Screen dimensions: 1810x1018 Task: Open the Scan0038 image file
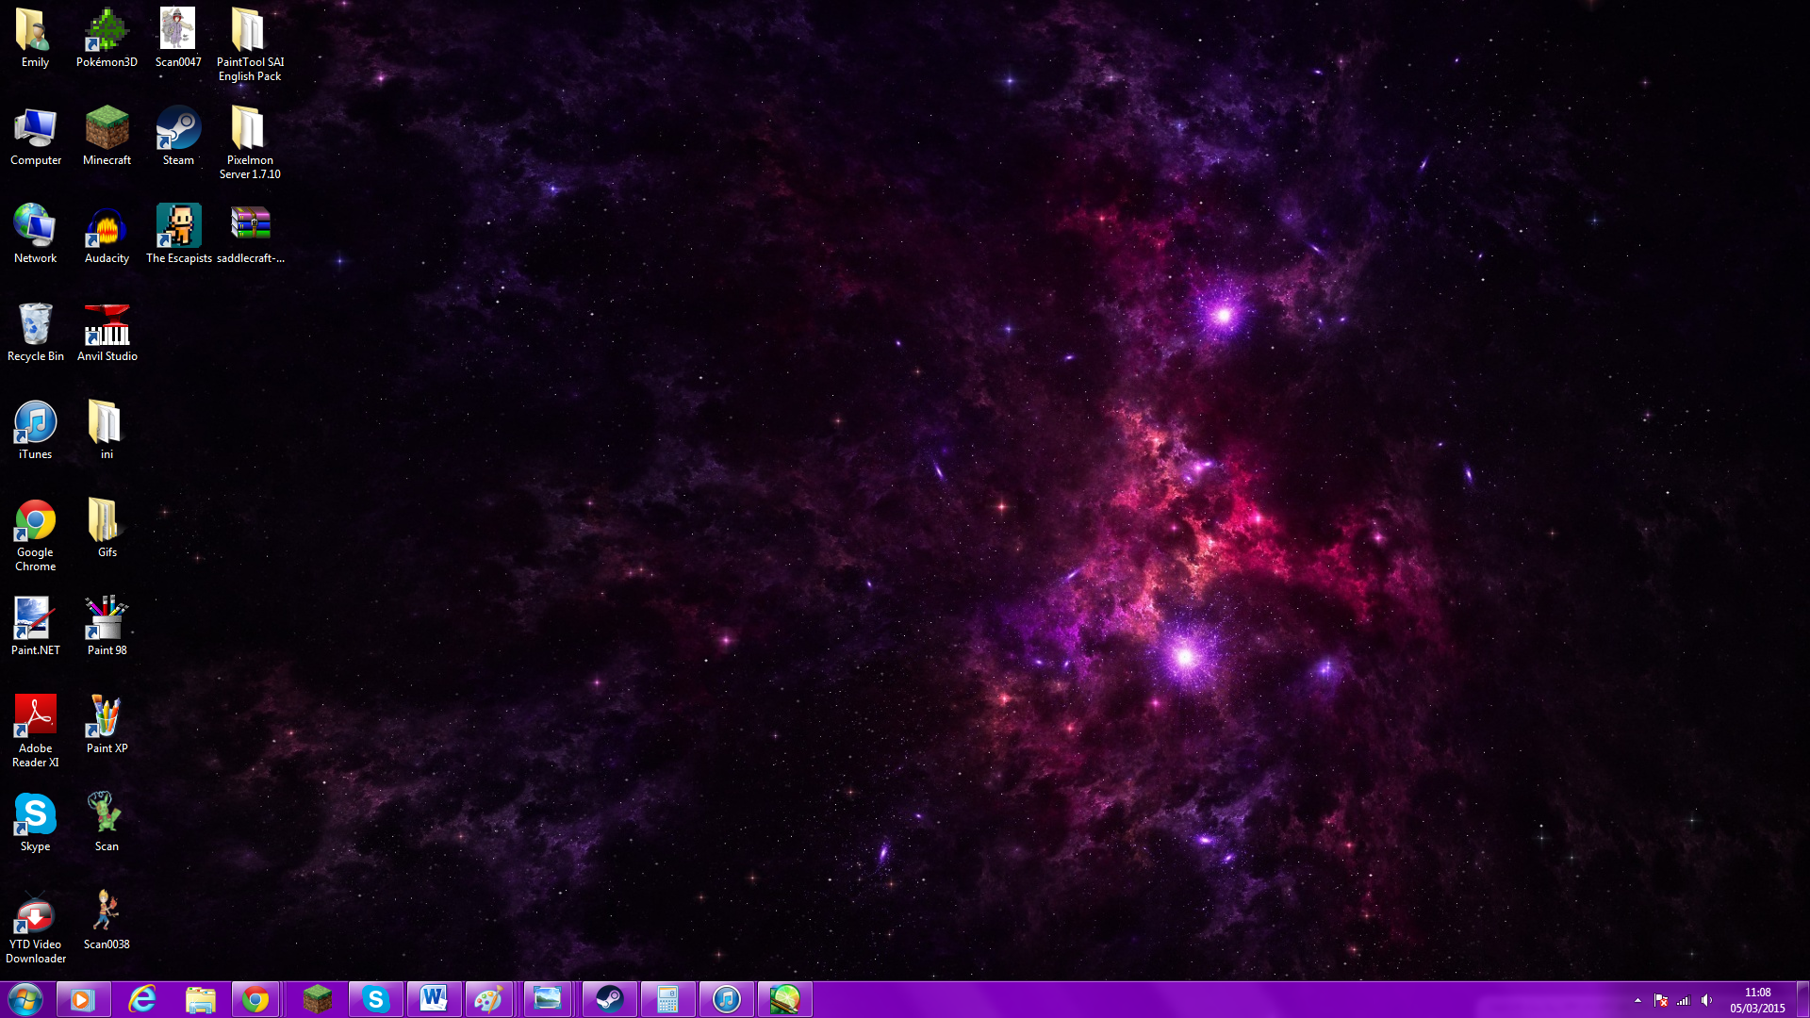[x=107, y=920]
